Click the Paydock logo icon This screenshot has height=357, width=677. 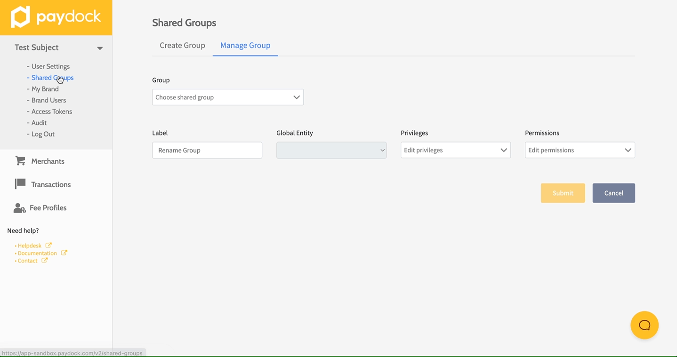[20, 17]
